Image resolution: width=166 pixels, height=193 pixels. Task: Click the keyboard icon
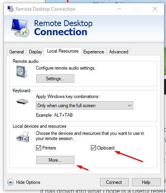pos(23,102)
